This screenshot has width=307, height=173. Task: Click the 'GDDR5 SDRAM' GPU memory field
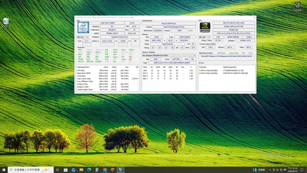[x=233, y=37]
